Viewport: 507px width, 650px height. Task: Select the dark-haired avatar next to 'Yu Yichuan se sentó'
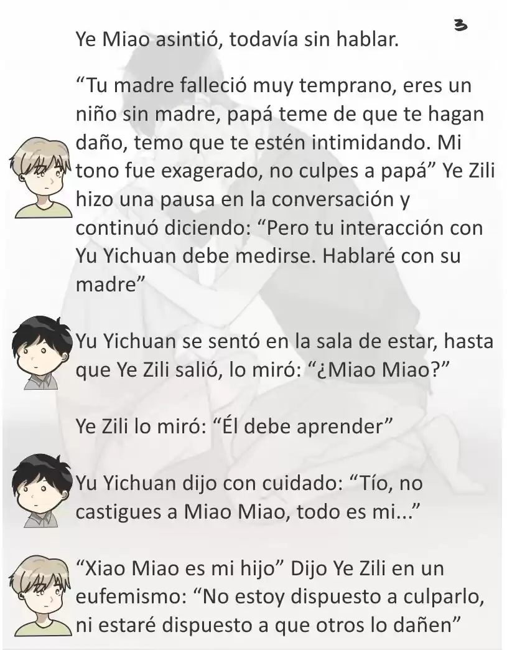42,353
